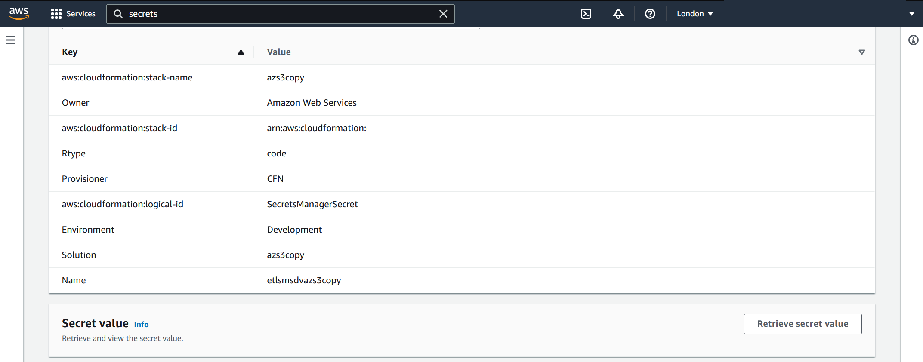
Task: Select the Name tag key
Action: click(x=74, y=280)
